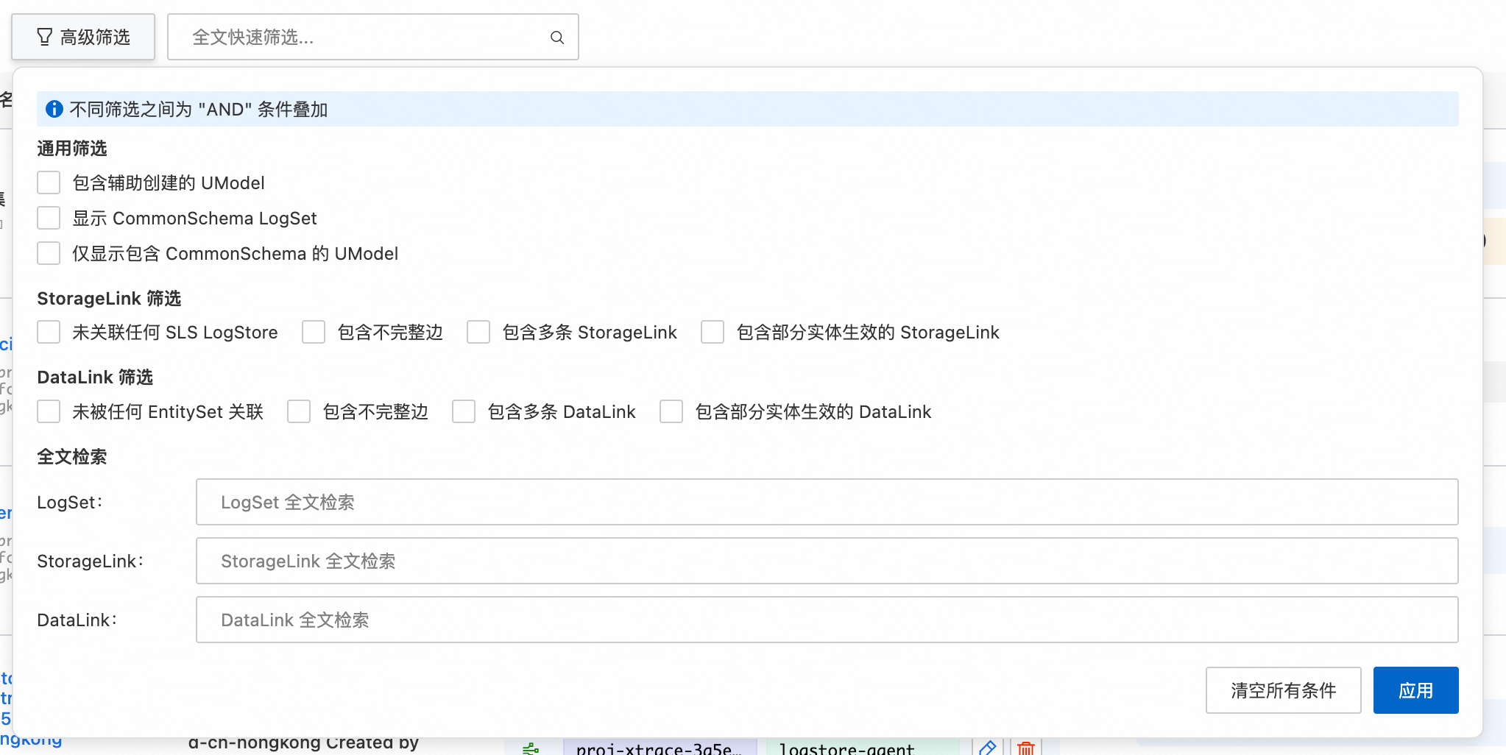Click the pencil edit icon beside logstore-agent
1506x755 pixels.
988,748
